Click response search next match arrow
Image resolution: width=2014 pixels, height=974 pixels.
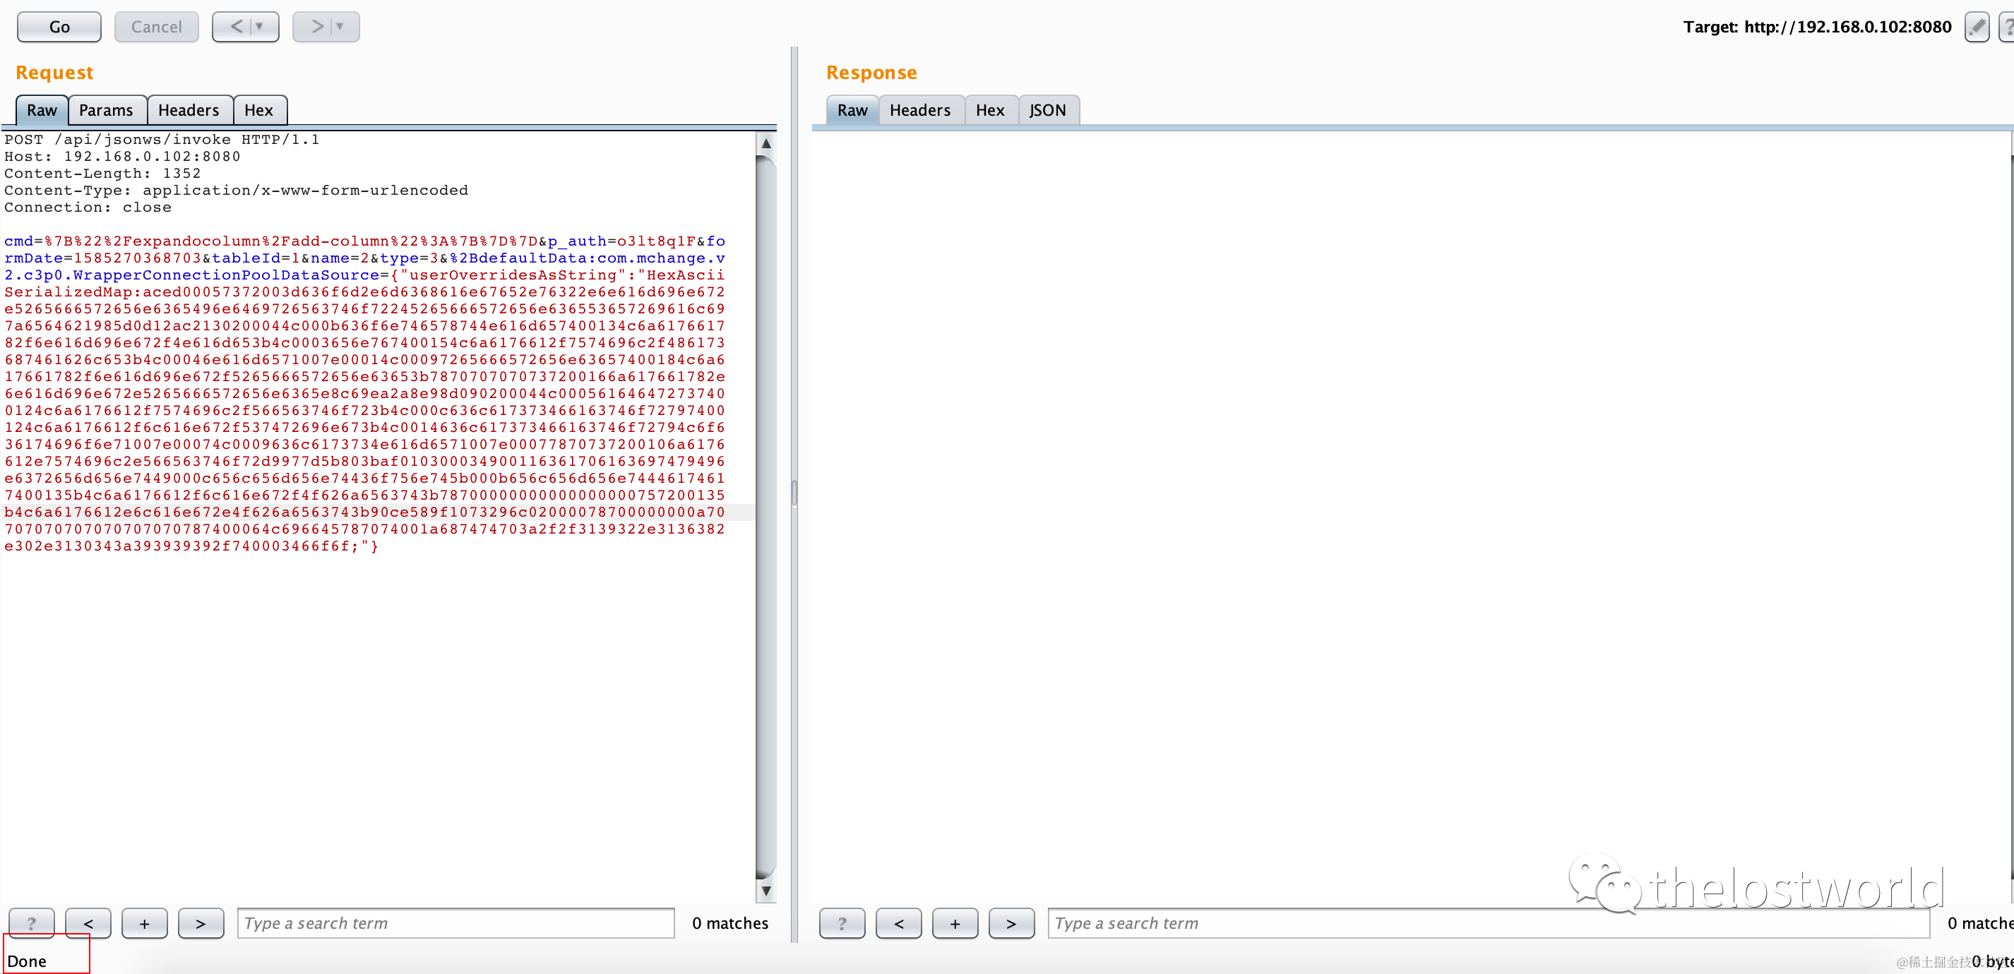click(1011, 923)
